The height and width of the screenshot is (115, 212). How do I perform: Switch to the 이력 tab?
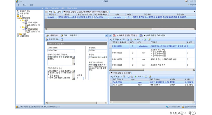[64, 35]
